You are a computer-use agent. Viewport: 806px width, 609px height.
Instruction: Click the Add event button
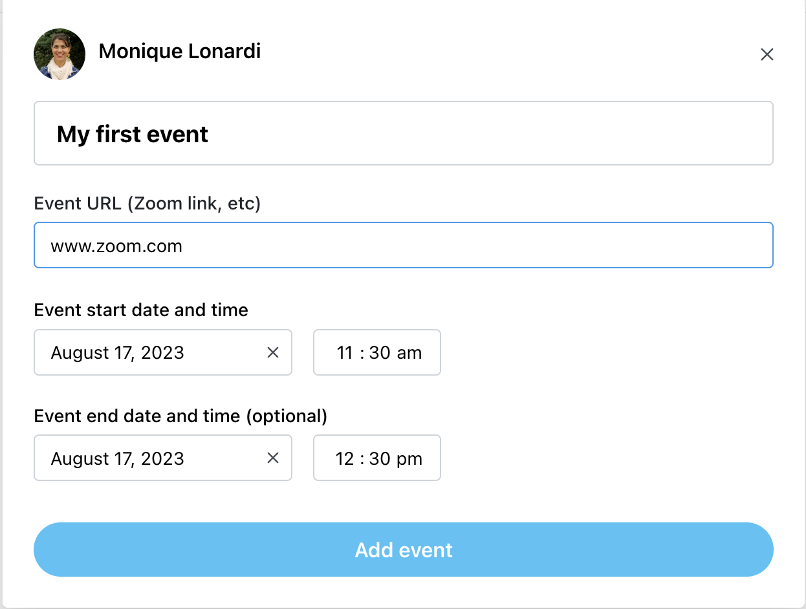pos(404,550)
